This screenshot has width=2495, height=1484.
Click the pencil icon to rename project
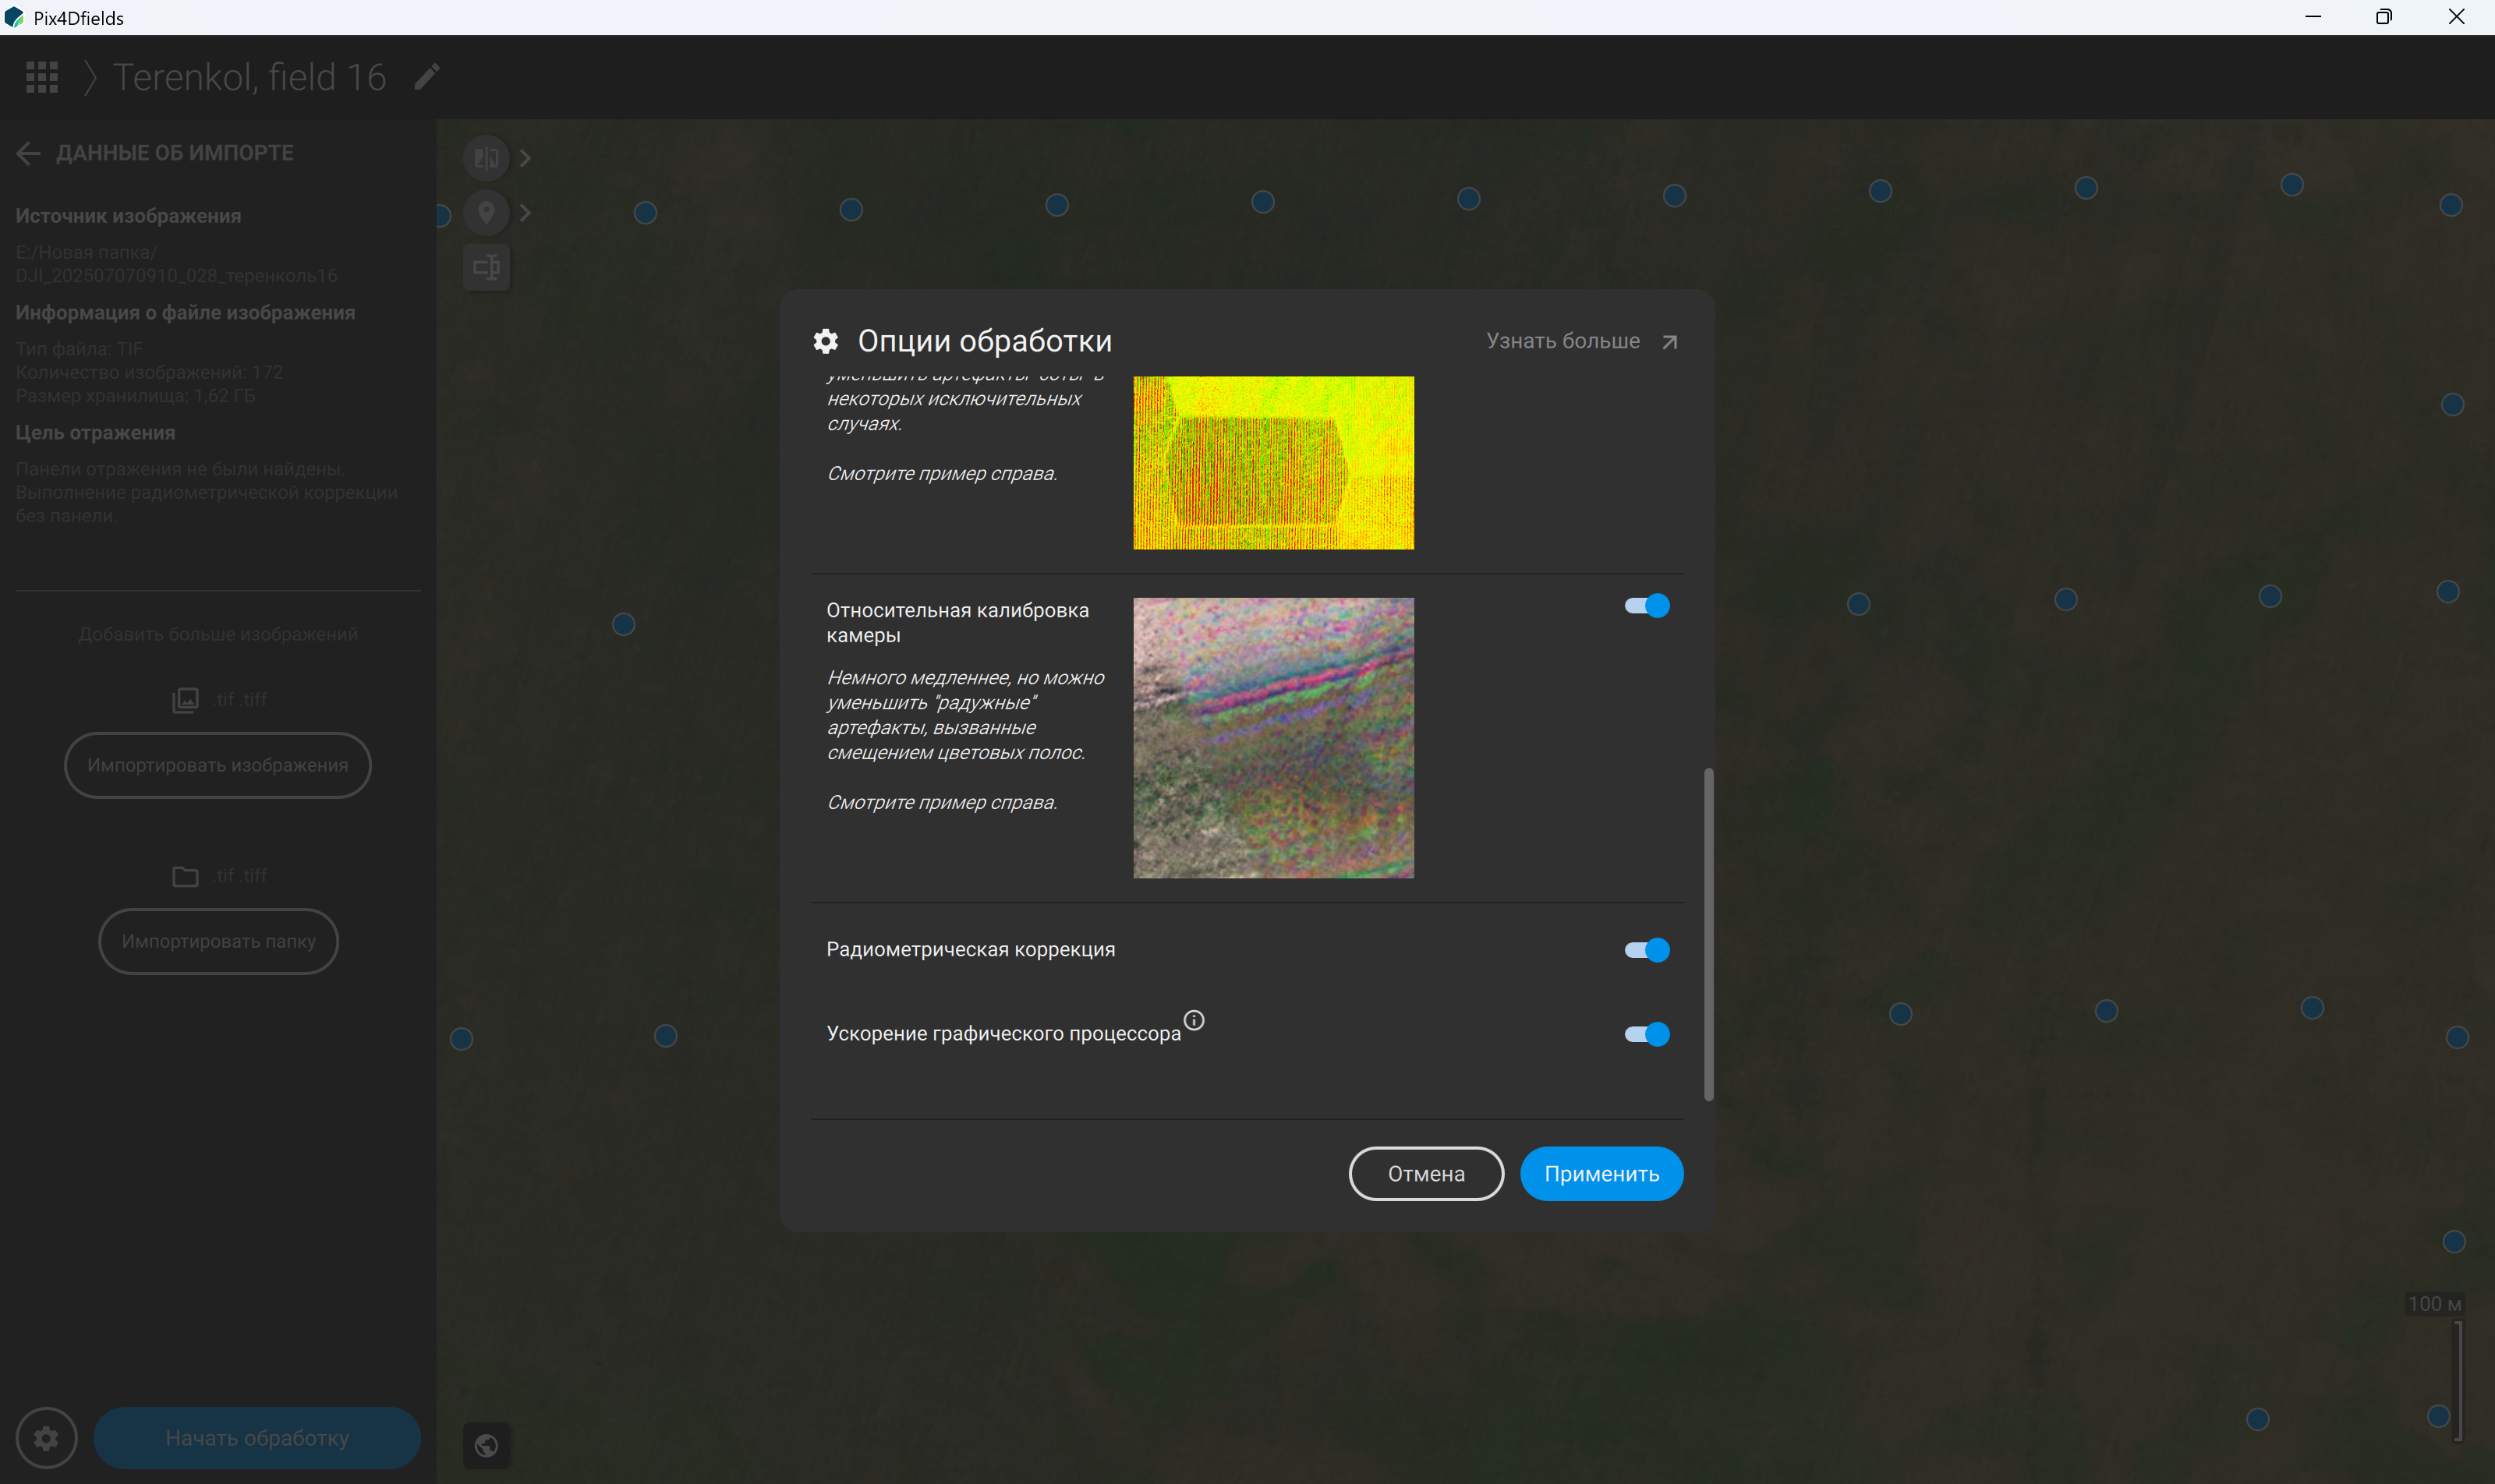pos(427,77)
